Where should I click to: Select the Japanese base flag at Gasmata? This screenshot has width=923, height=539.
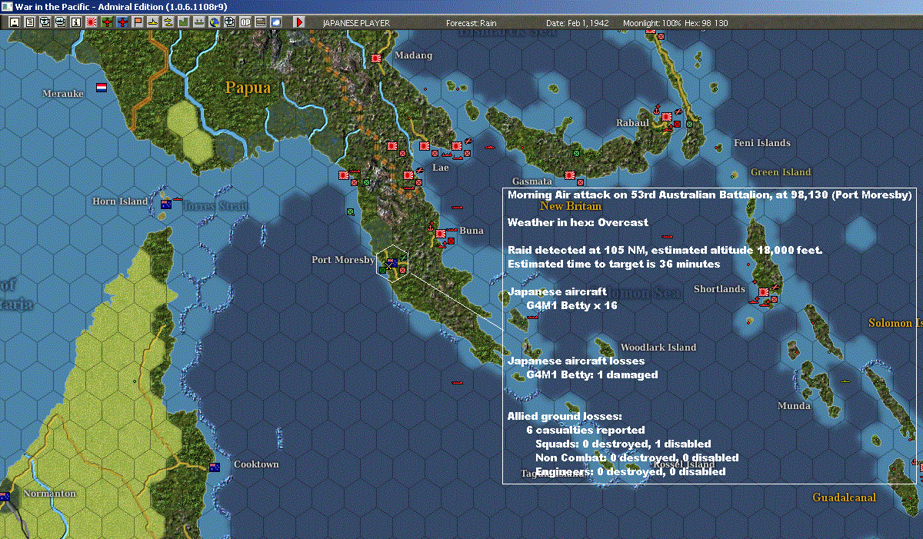coord(571,175)
